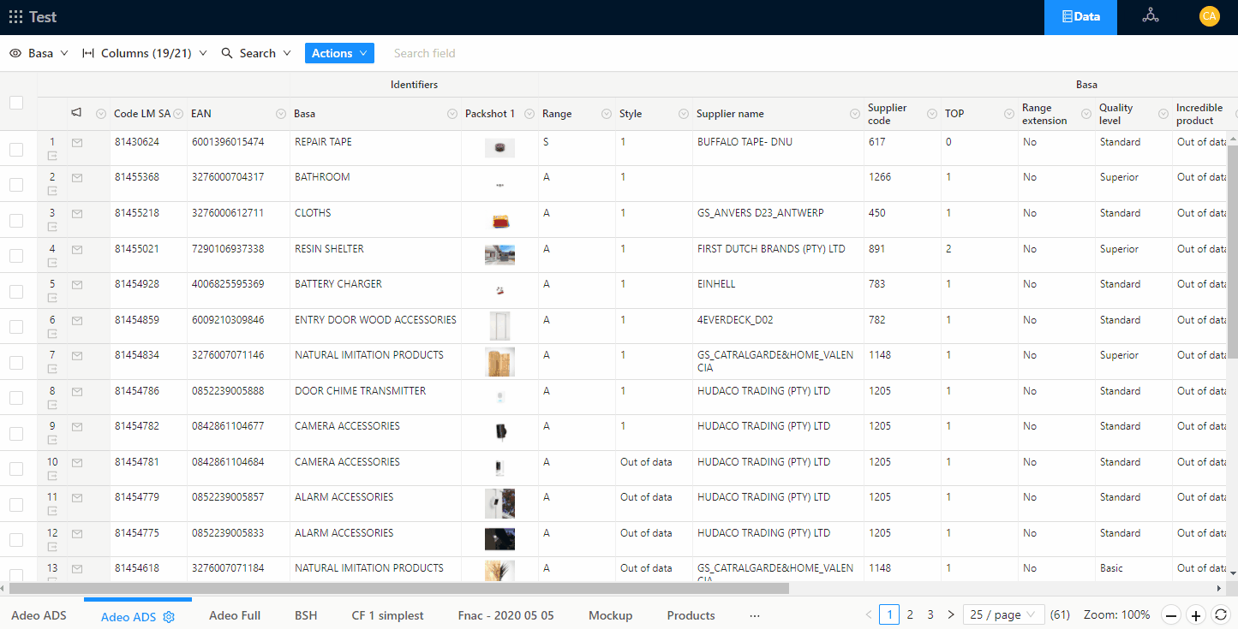Expand the Columns (19/21) dropdown

click(x=144, y=53)
